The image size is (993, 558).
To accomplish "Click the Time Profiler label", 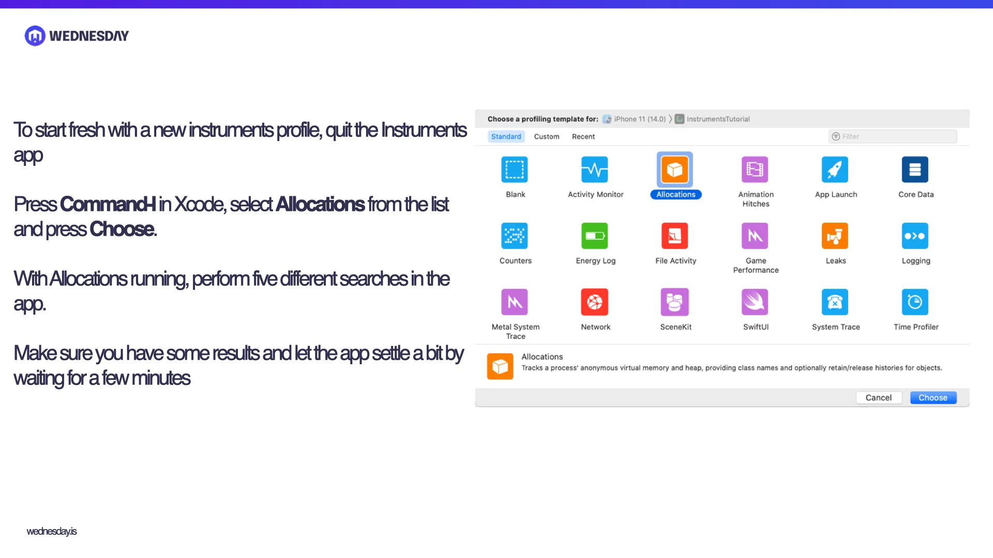I will click(916, 327).
